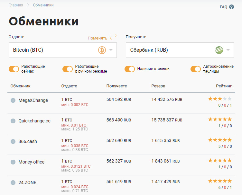The height and width of the screenshot is (195, 242).
Task: Click the Sberbank logo icon in Получаете field
Action: [x=219, y=50]
